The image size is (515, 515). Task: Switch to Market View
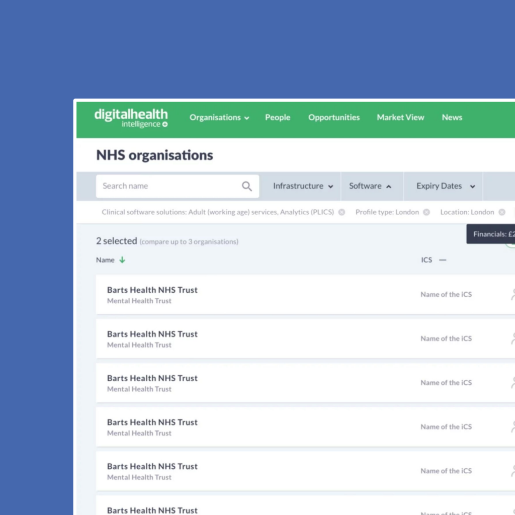coord(400,117)
